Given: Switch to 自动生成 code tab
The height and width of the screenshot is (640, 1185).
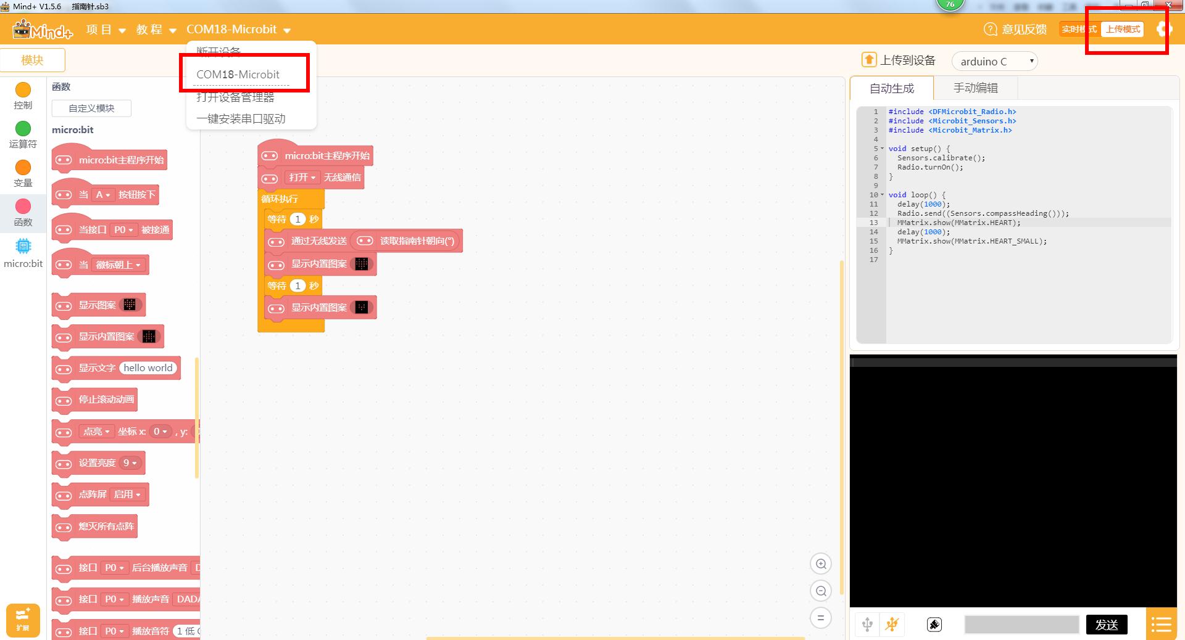Looking at the screenshot, I should point(892,88).
